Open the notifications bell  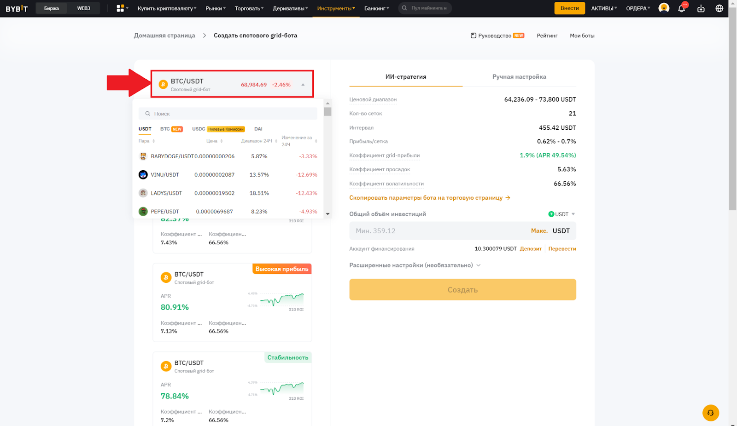pos(682,8)
